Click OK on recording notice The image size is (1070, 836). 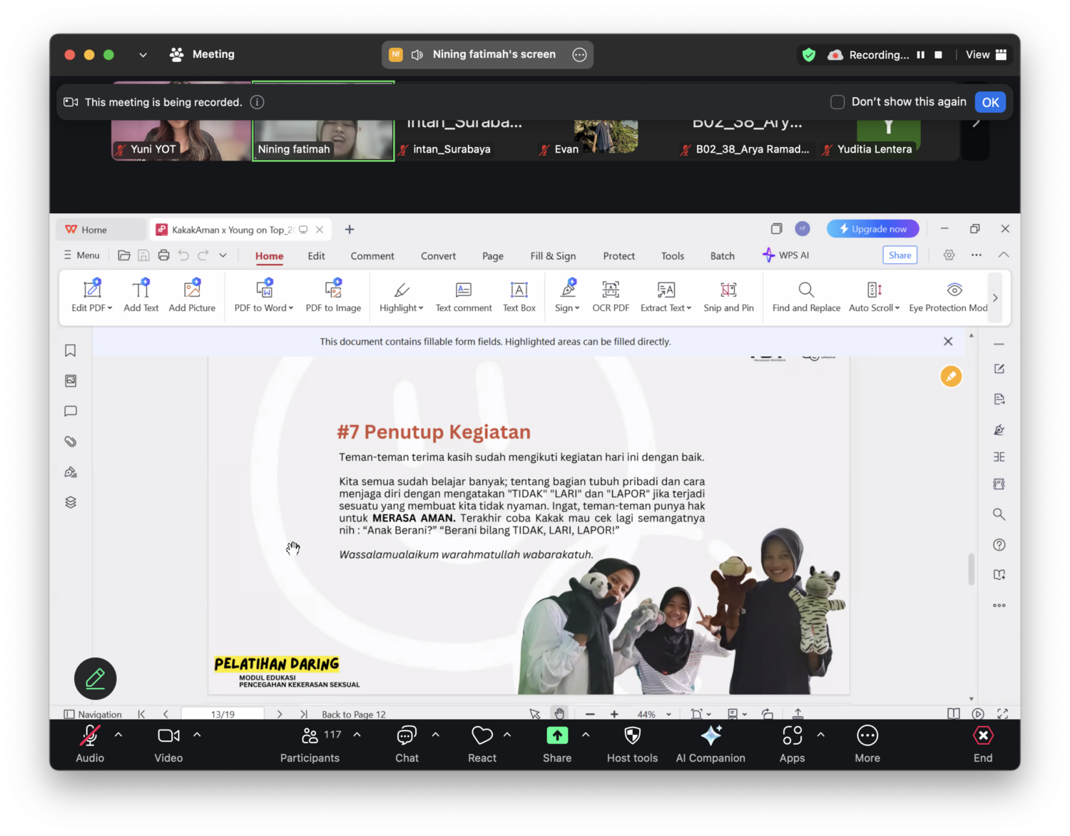pos(990,102)
